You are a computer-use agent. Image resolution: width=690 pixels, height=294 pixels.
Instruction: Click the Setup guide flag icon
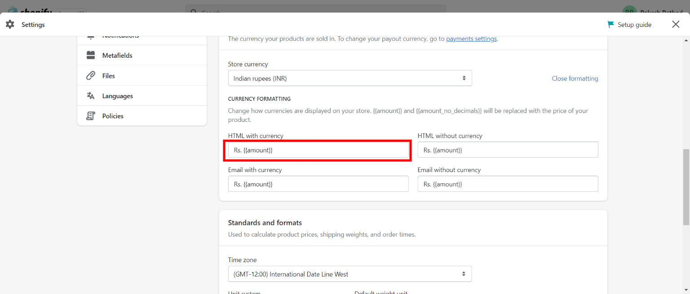[x=610, y=25]
